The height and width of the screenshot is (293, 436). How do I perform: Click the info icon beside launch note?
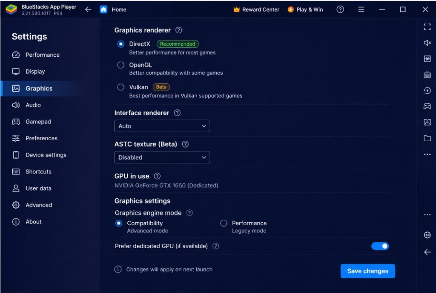(118, 269)
